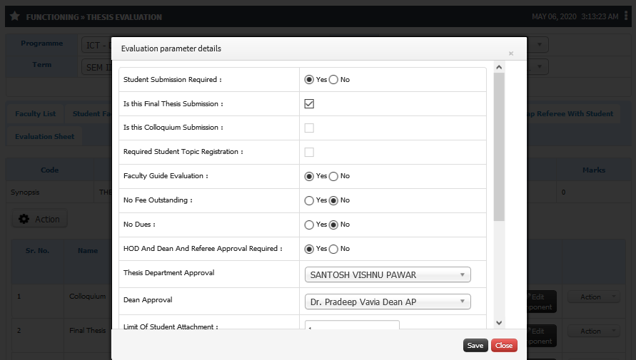Select Yes for No Fee Outstanding
This screenshot has width=636, height=360.
tap(309, 200)
